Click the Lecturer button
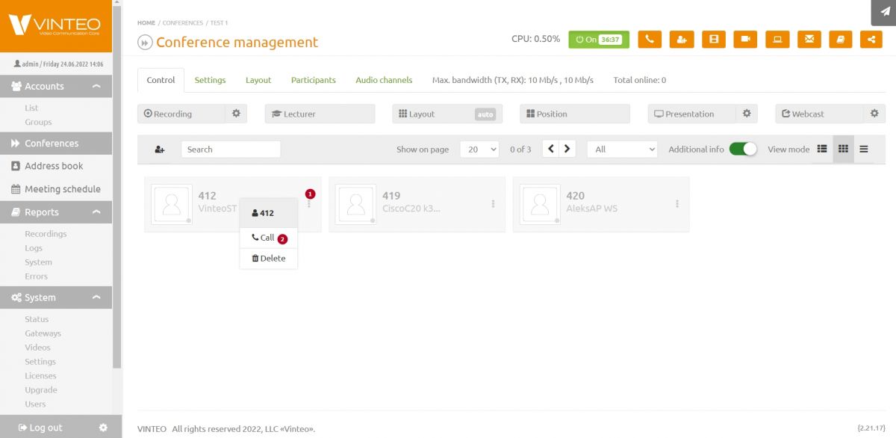 click(320, 114)
